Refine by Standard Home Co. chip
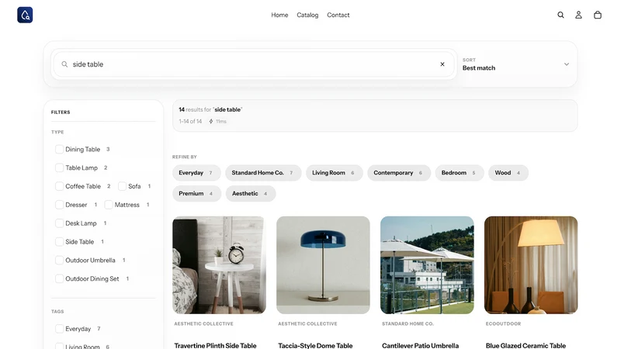 (x=263, y=173)
